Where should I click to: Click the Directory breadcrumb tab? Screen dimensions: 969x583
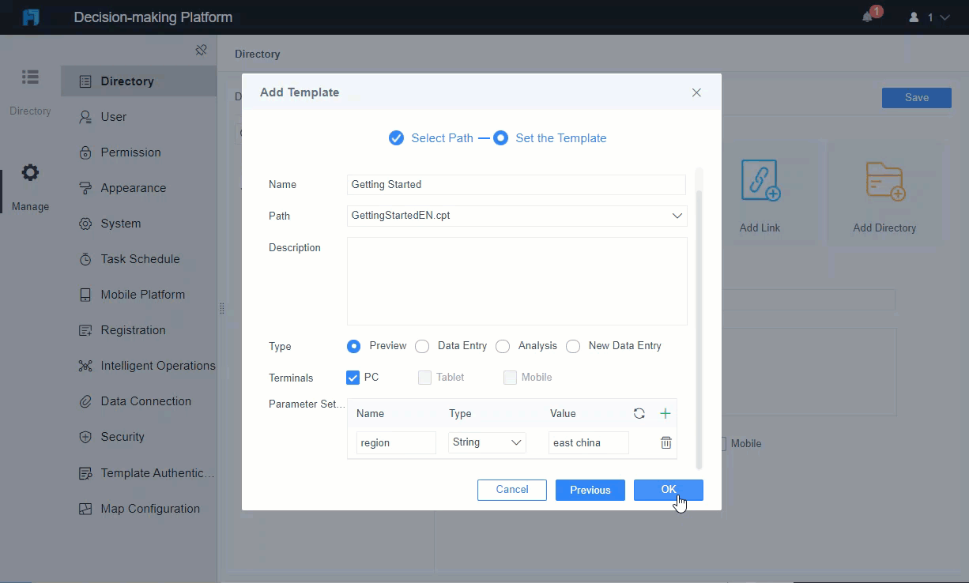tap(258, 55)
